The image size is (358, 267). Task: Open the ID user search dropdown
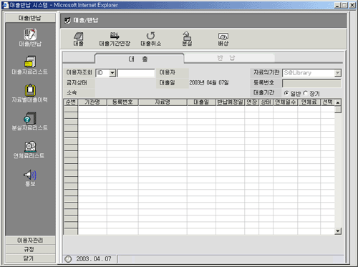112,73
